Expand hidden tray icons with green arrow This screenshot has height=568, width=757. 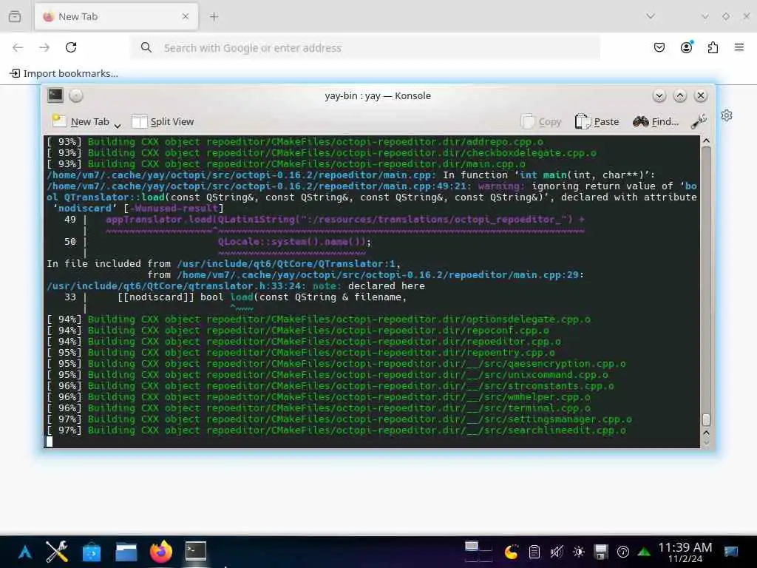coord(644,552)
